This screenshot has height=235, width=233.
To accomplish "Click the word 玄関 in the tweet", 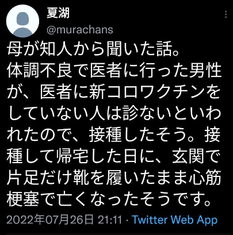I will [188, 157].
